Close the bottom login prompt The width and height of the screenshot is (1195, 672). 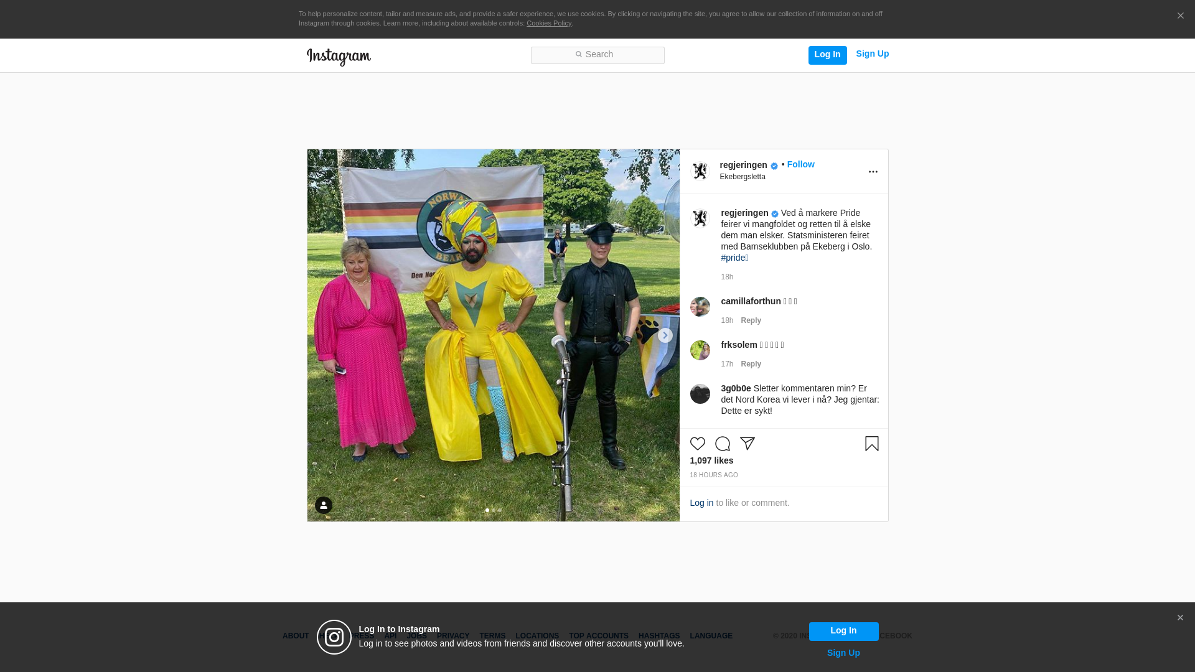(x=1180, y=618)
